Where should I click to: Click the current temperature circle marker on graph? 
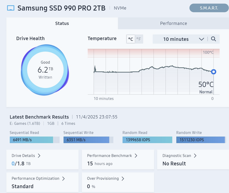[x=213, y=72]
